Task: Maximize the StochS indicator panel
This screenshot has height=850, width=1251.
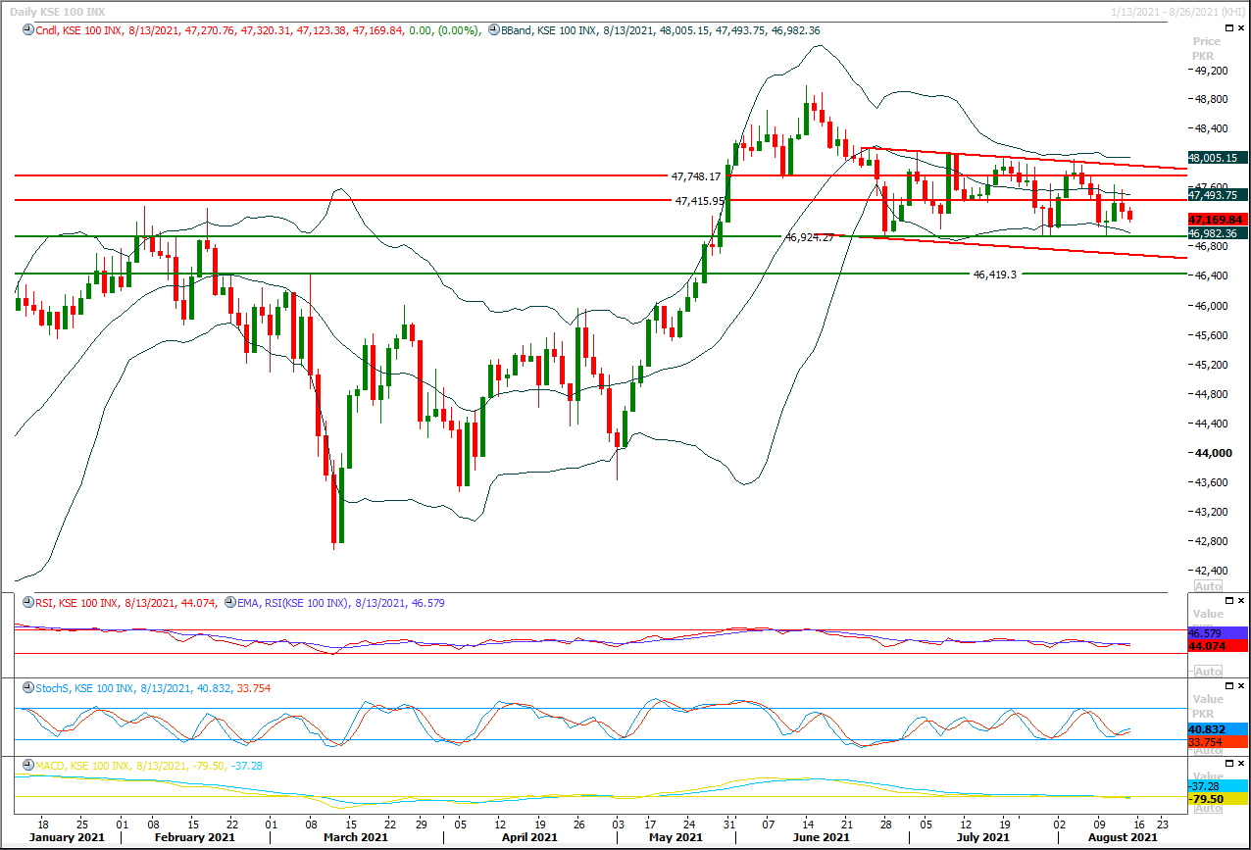Action: [x=1231, y=684]
